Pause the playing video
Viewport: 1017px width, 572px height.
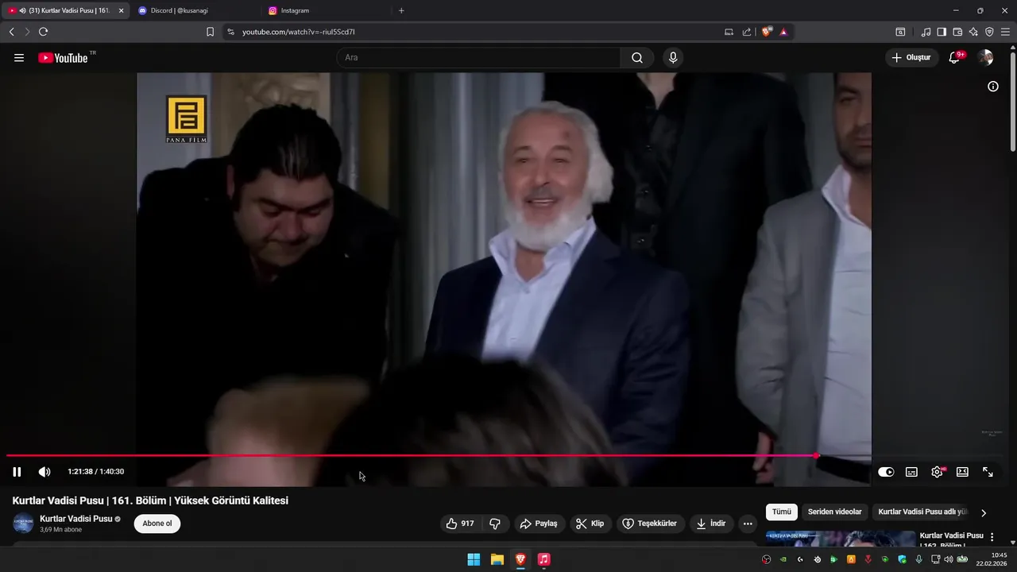[17, 472]
